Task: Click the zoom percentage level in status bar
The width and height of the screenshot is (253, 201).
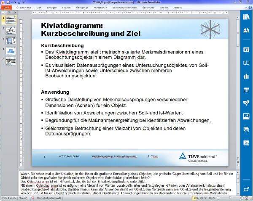Action: 212,198
